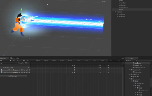Viewport: 152px width, 96px height.
Task: Collapse the models object in Hierarchy
Action: tap(115, 12)
